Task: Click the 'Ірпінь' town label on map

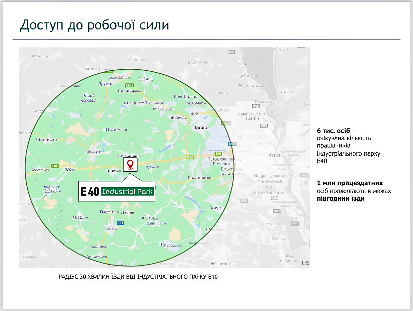Action: tap(201, 128)
